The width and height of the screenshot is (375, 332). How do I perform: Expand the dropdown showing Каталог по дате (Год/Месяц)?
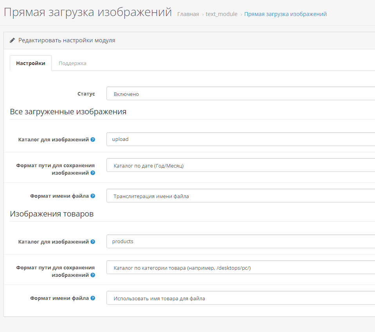240,166
